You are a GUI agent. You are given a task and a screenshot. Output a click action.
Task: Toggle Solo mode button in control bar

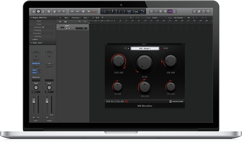pyautogui.click(x=165, y=11)
